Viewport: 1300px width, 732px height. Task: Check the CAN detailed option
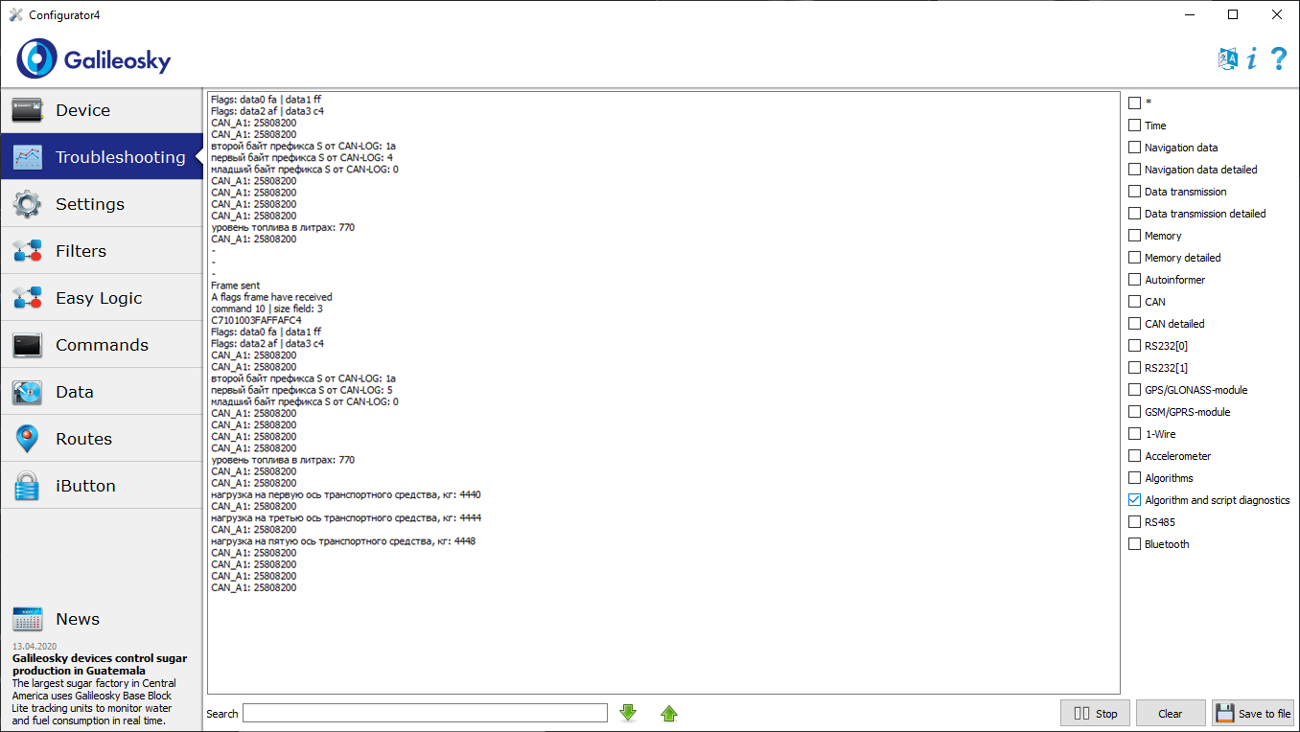(x=1135, y=324)
